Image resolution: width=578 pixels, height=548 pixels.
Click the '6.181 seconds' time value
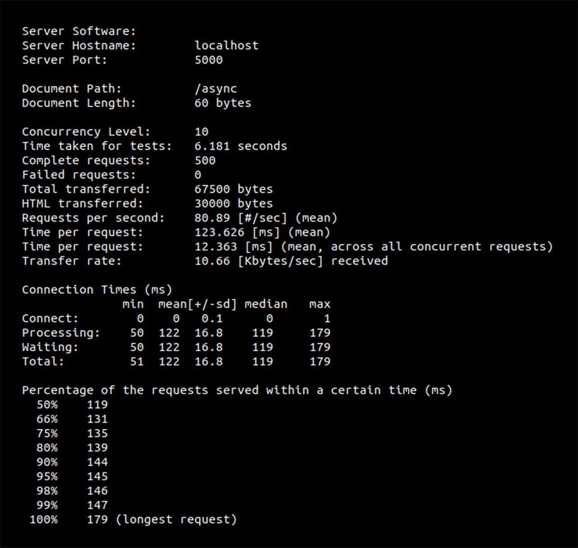(240, 146)
